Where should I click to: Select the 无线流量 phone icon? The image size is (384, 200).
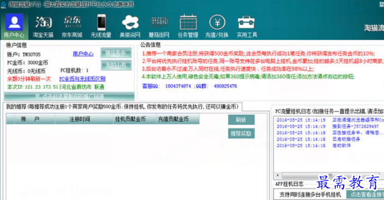point(101,26)
